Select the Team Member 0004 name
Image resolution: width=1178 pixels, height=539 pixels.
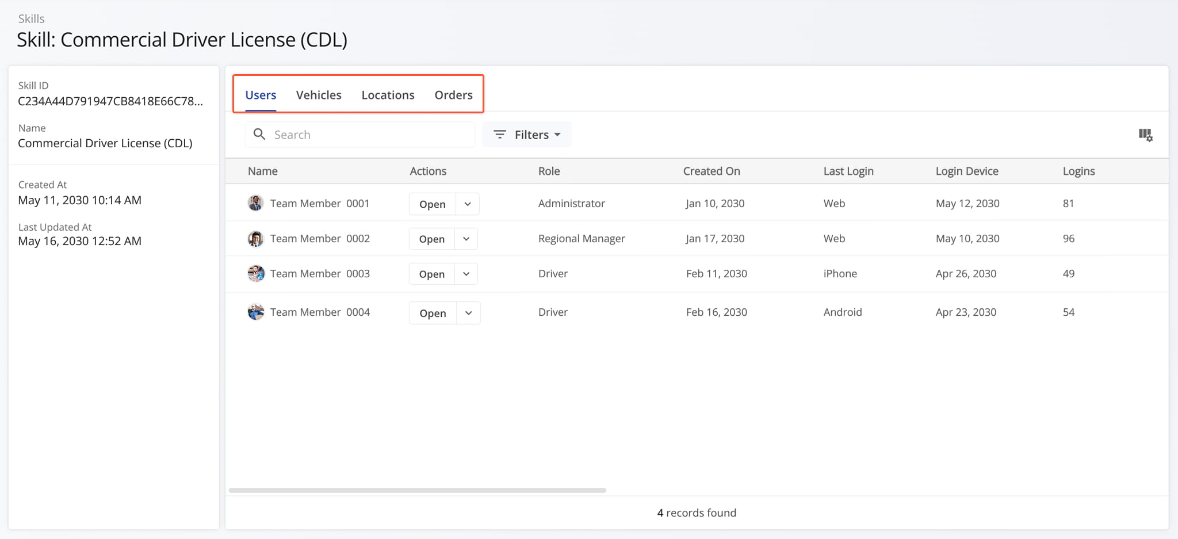coord(320,312)
